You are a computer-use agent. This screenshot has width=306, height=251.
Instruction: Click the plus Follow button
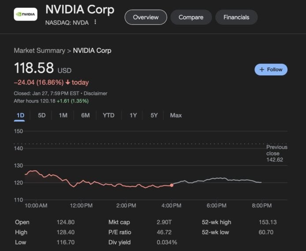pyautogui.click(x=271, y=70)
